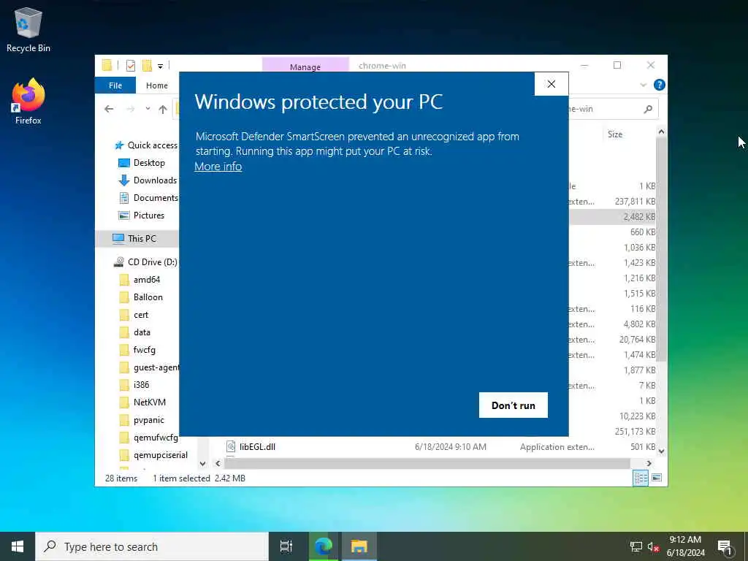Open the qemupciserial folder

pyautogui.click(x=153, y=455)
